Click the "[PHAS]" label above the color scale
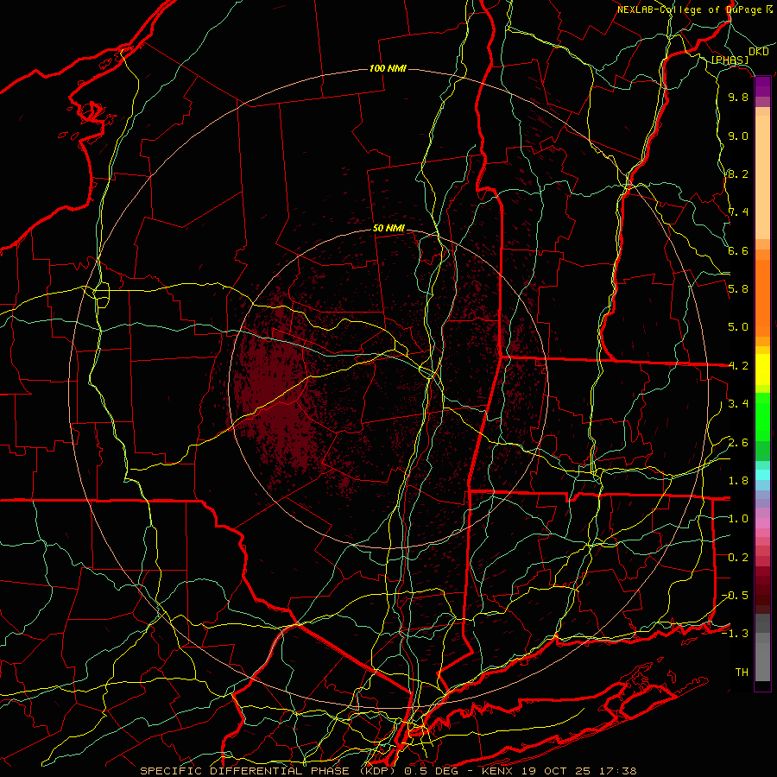 pos(730,60)
